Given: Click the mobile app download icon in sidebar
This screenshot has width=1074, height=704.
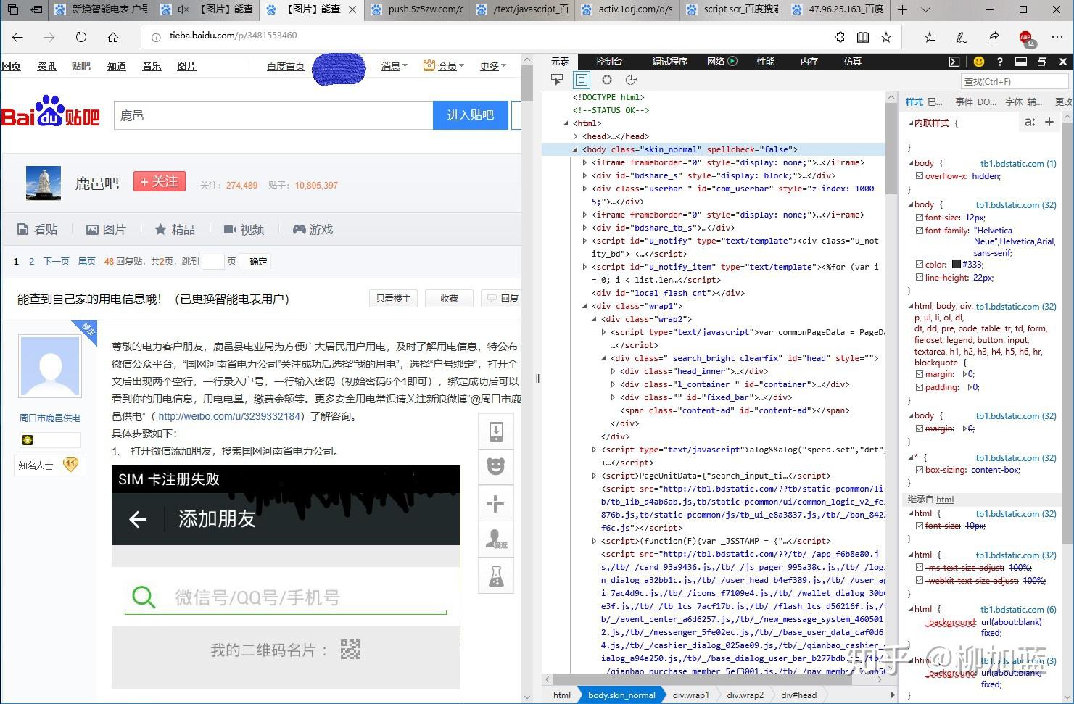Looking at the screenshot, I should point(496,431).
